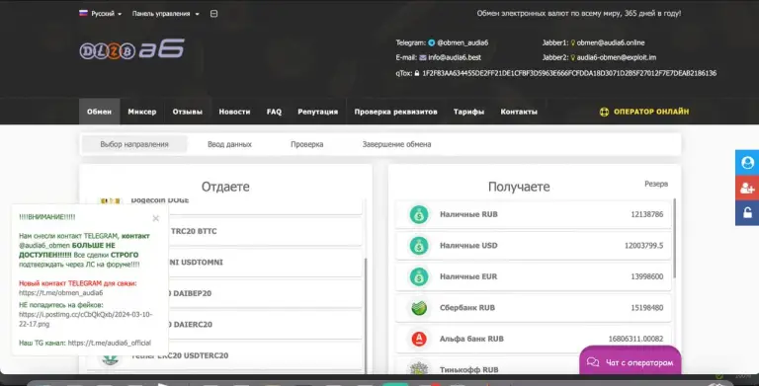
Task: Open Telegram contact @obmen_audia6
Action: click(x=463, y=42)
